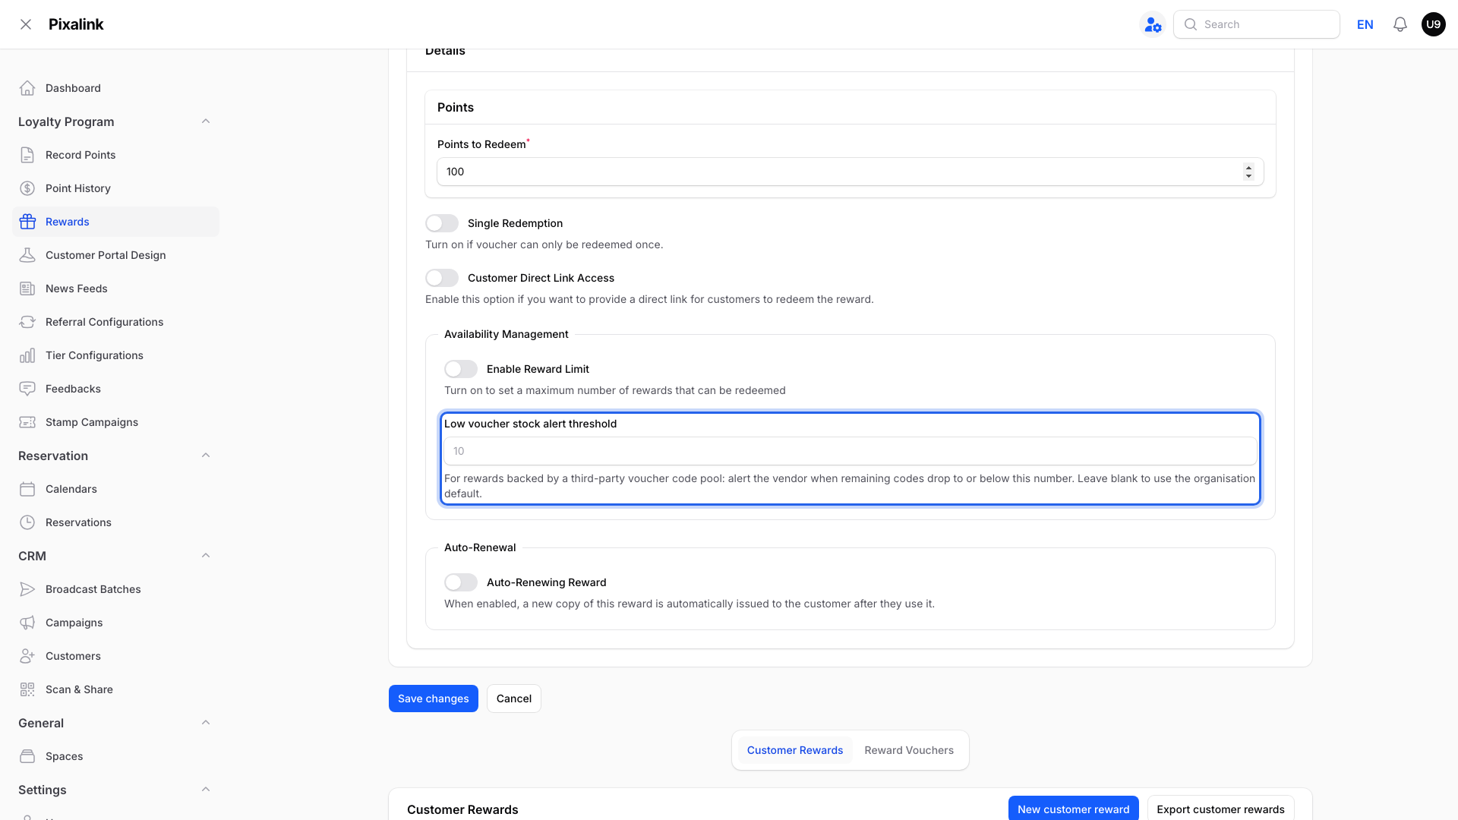The width and height of the screenshot is (1458, 820).
Task: Open the notifications bell
Action: [1400, 24]
